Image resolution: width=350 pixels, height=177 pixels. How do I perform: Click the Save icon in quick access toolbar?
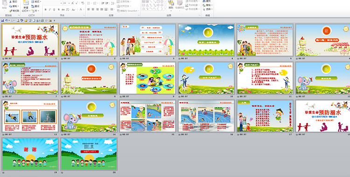[x=2, y=21]
